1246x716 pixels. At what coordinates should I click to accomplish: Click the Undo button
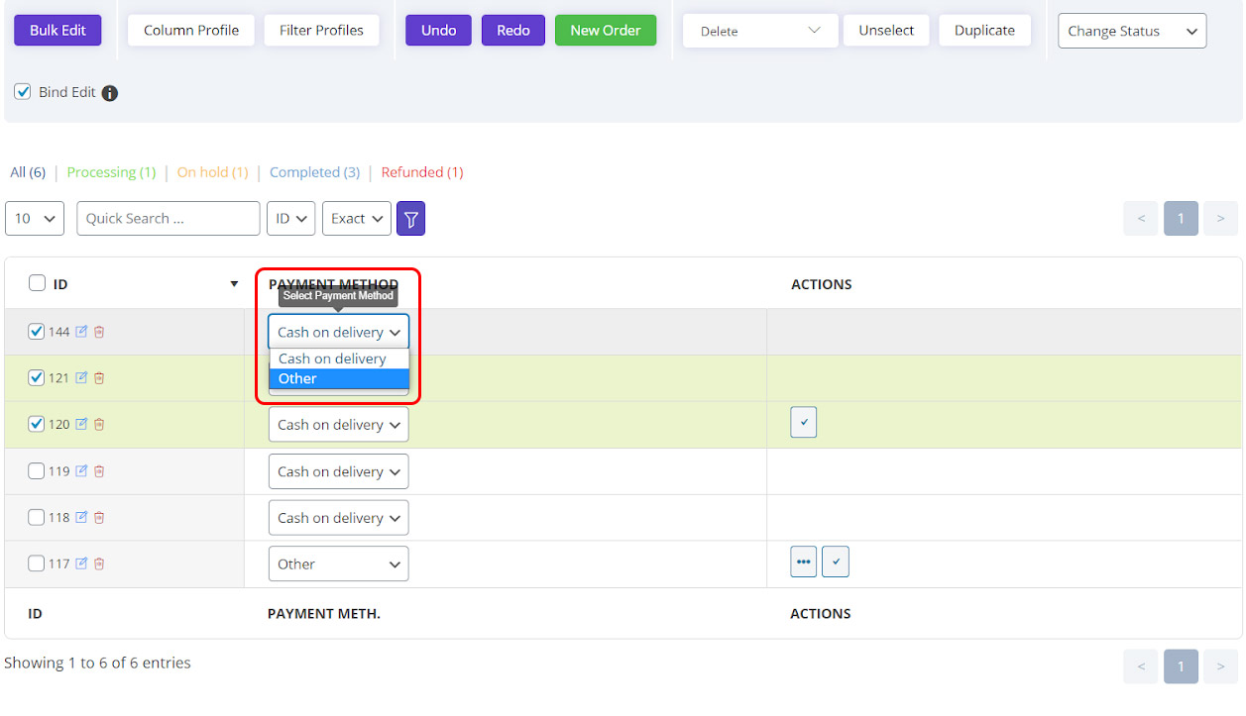(437, 30)
